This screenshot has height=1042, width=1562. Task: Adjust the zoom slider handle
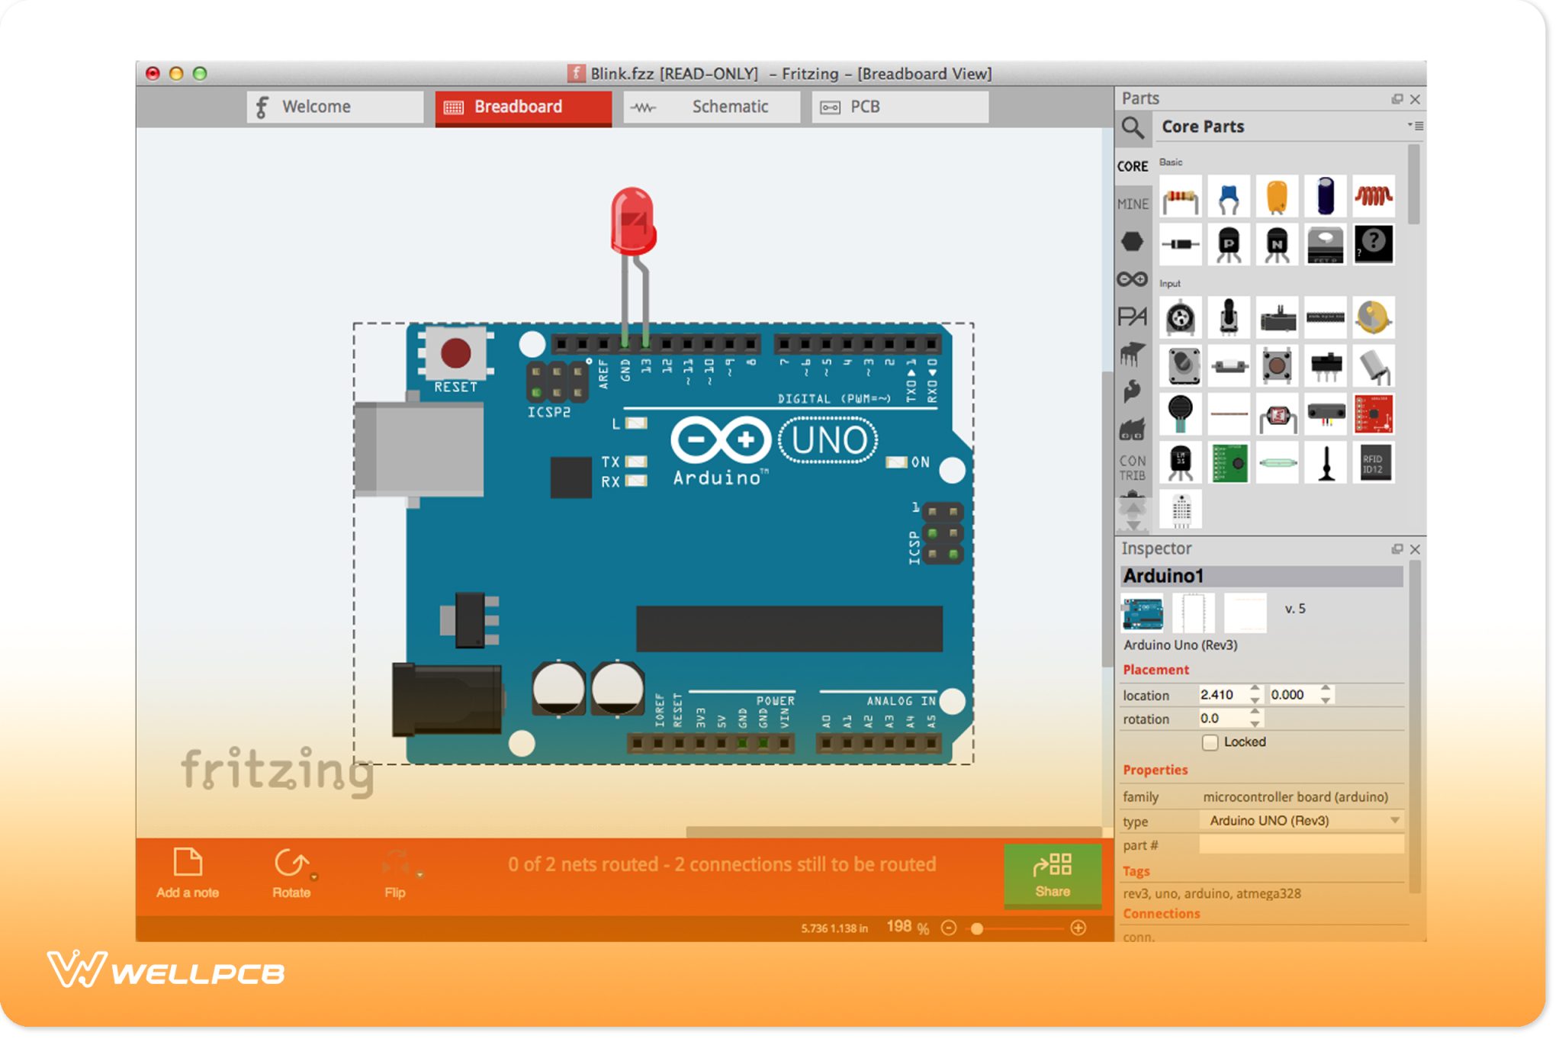click(977, 928)
